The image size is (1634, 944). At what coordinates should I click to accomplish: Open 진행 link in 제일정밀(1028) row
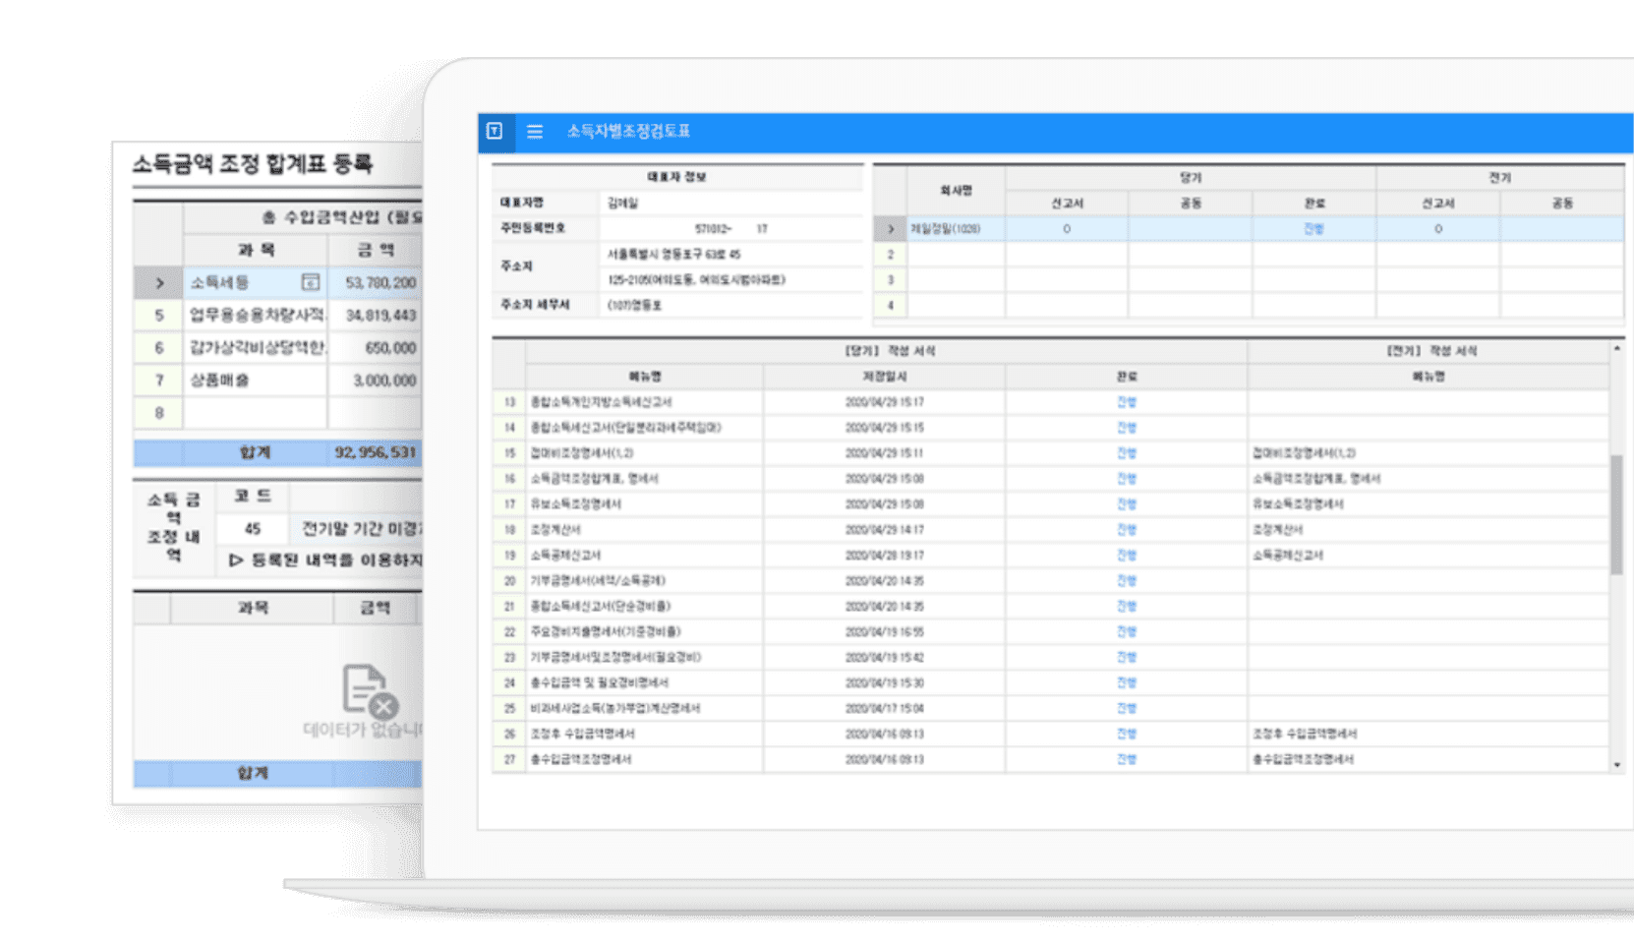point(1313,229)
